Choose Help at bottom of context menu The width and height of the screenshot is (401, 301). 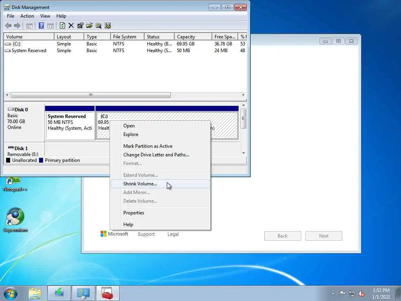(x=160, y=225)
